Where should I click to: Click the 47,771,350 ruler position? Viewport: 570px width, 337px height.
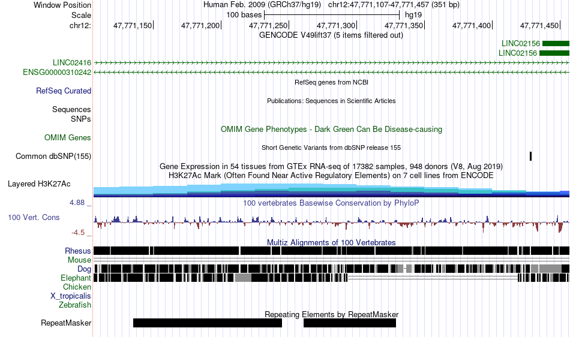(404, 25)
